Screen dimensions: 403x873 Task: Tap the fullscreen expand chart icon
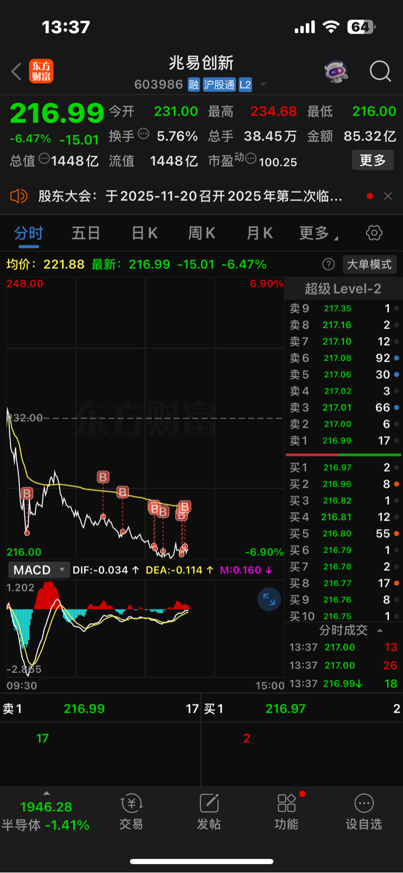(269, 599)
